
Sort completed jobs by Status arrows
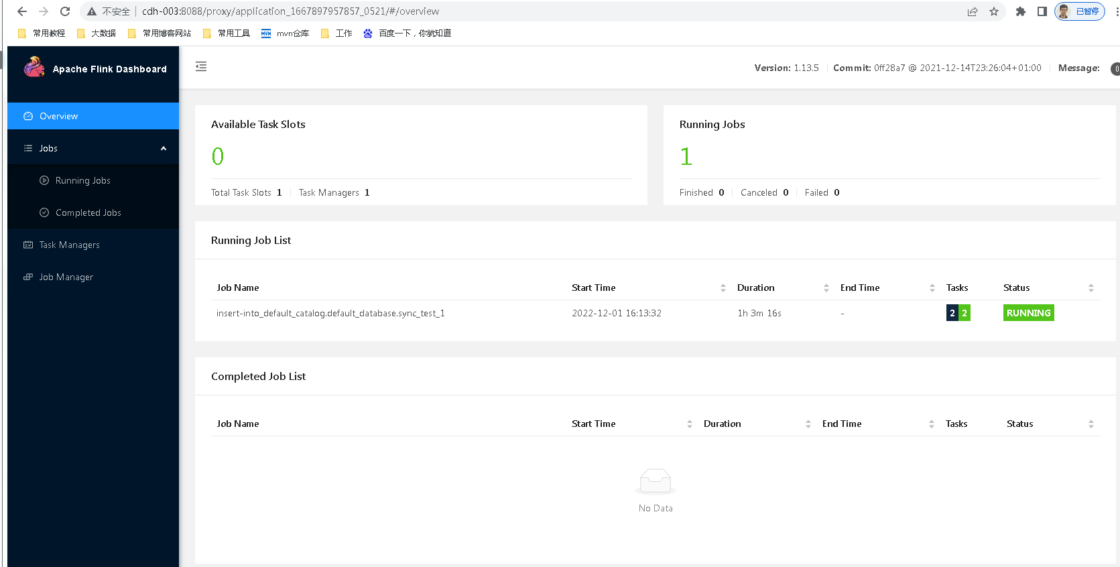(1091, 424)
